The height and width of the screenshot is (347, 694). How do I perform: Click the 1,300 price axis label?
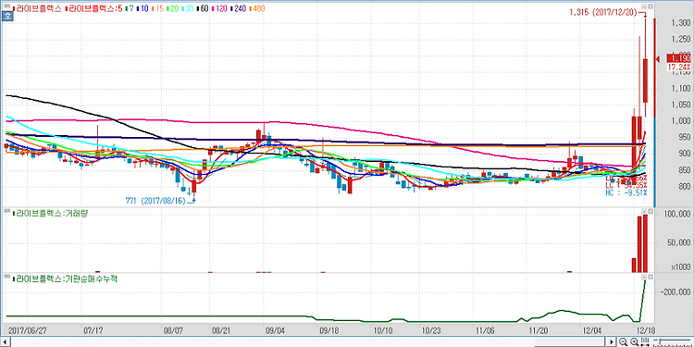680,23
